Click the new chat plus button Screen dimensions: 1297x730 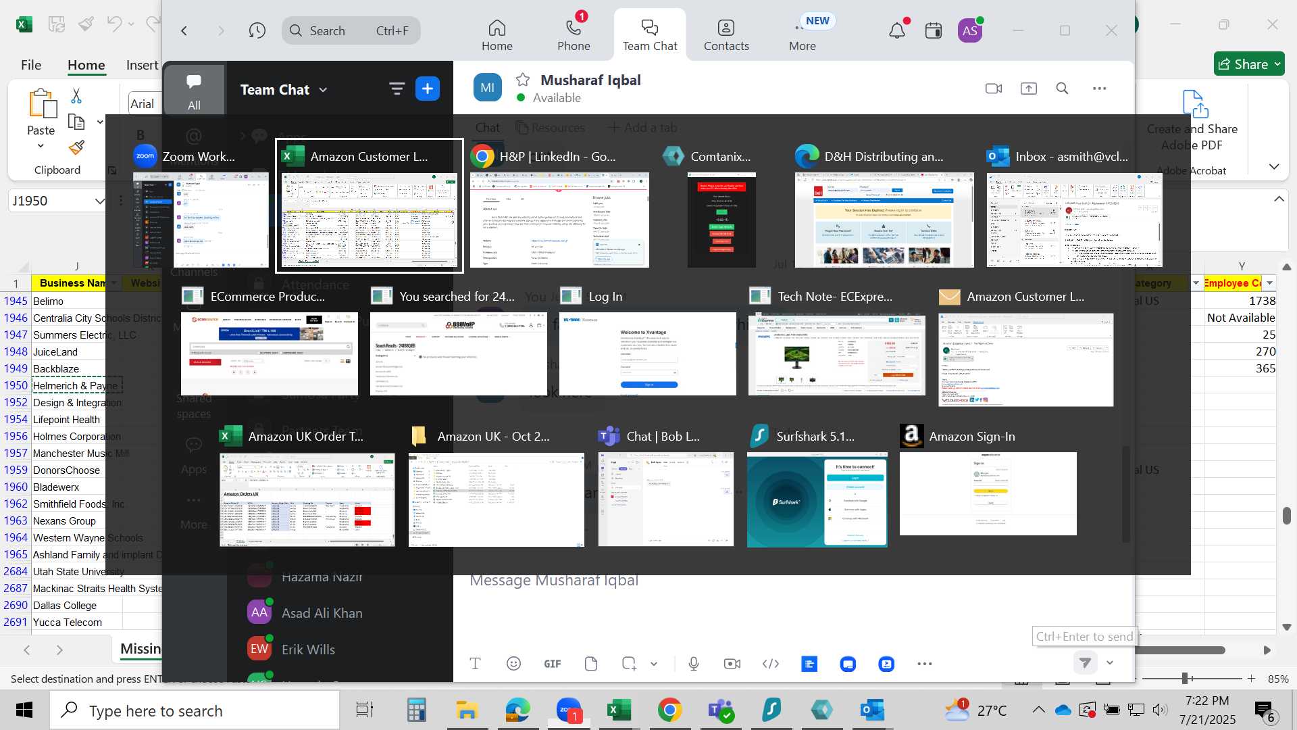tap(428, 89)
